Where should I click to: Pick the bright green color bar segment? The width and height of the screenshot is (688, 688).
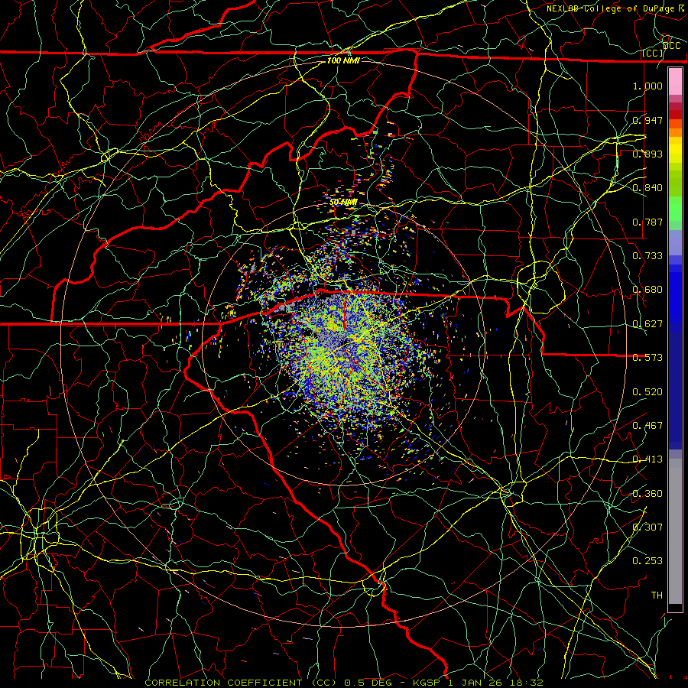675,209
